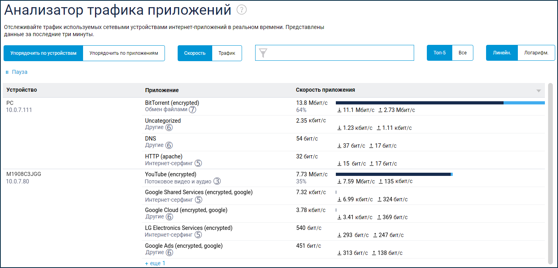Expand hidden apps via + еще 1
Image resolution: width=558 pixels, height=268 pixels.
click(x=155, y=263)
